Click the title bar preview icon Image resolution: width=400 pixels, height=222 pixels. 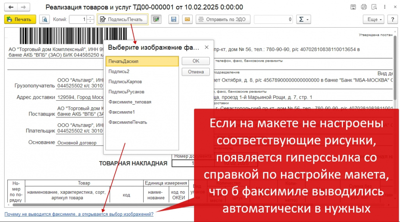[374, 7]
